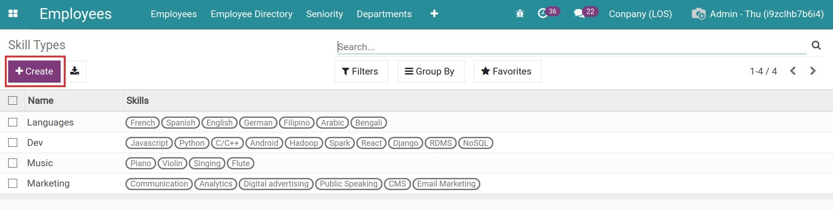Image resolution: width=833 pixels, height=210 pixels.
Task: Click the plus icon in top menu
Action: (434, 14)
